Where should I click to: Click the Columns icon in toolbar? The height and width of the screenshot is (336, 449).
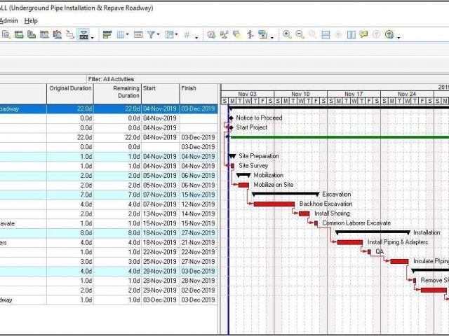(x=121, y=34)
